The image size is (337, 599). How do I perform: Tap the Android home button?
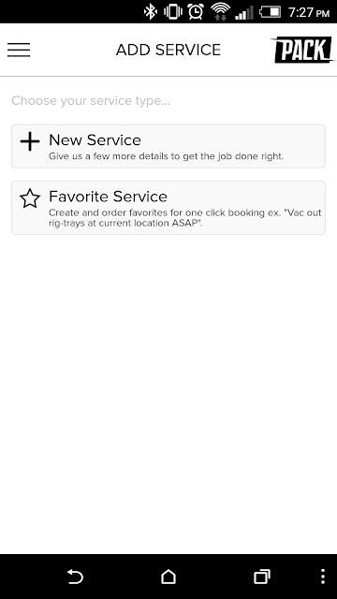click(168, 577)
